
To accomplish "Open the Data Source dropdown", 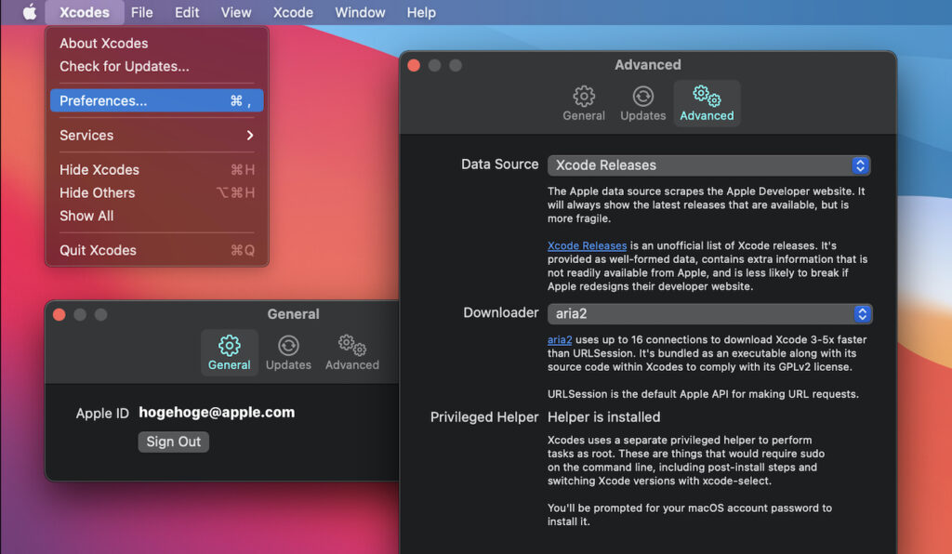I will [708, 165].
